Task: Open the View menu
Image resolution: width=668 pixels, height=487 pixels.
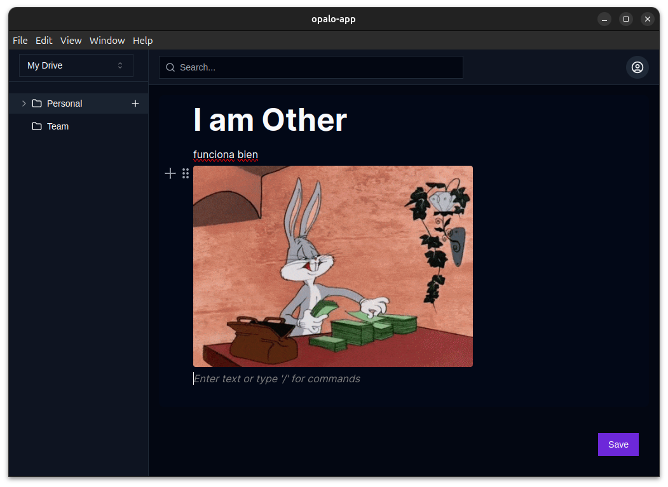Action: point(71,41)
